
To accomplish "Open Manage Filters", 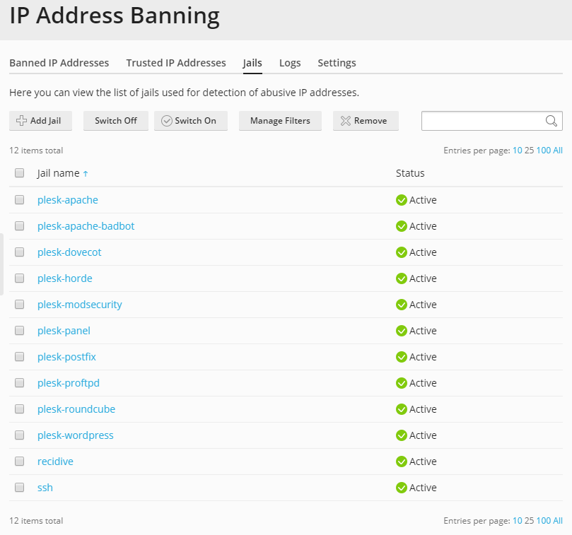I will point(280,121).
